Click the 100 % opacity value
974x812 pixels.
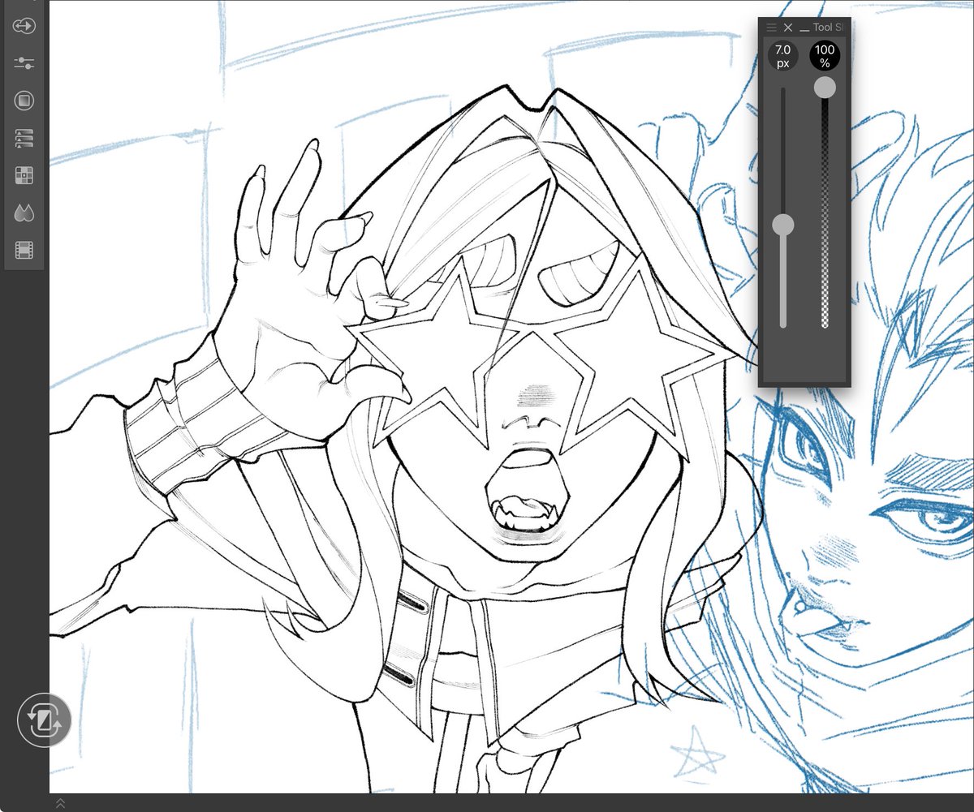[825, 56]
